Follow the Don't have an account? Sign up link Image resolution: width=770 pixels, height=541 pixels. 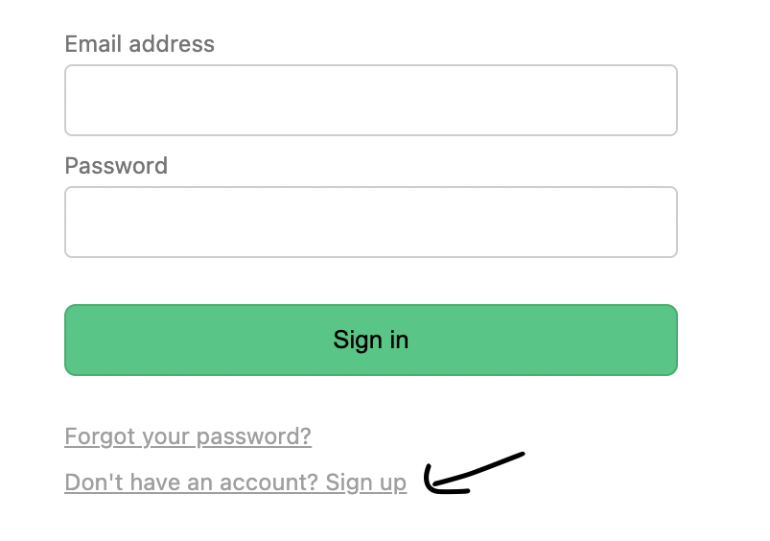235,482
